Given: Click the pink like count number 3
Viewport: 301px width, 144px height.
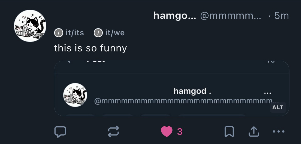Looking at the screenshot, I should [x=180, y=132].
